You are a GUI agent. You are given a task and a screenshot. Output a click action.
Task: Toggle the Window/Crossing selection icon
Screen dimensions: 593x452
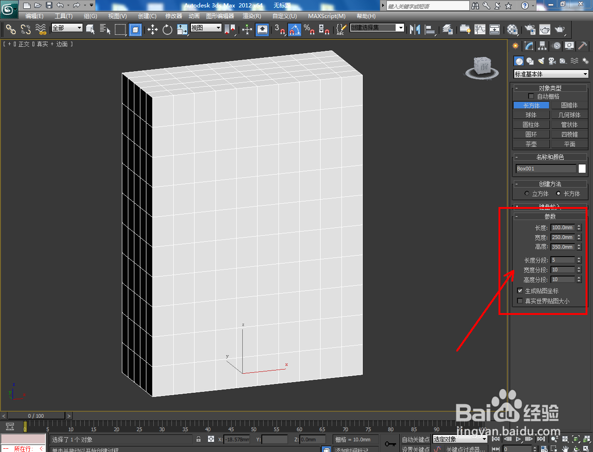click(x=135, y=29)
